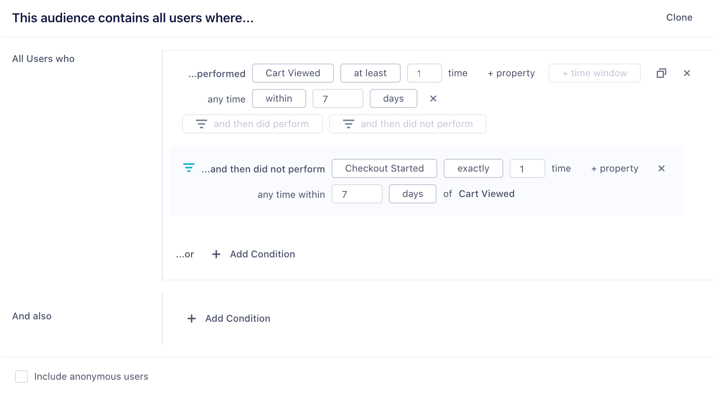Screen dimensions: 714x394
Task: Open the Checkout Started event dropdown
Action: tap(384, 168)
